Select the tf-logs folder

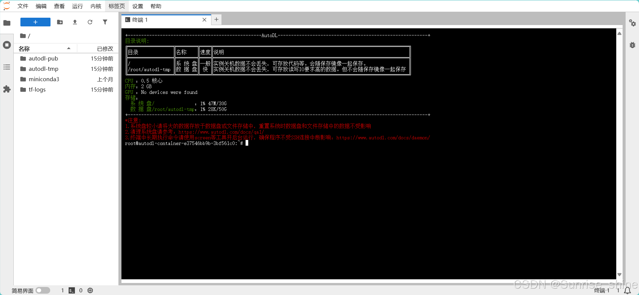(66, 90)
